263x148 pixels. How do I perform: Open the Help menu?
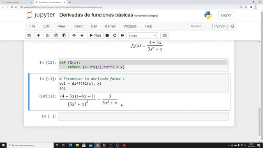148,26
